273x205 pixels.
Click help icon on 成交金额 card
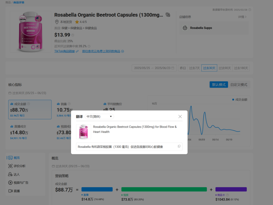[29, 104]
